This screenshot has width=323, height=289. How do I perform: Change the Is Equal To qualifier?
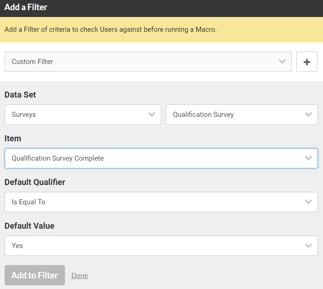tap(161, 202)
